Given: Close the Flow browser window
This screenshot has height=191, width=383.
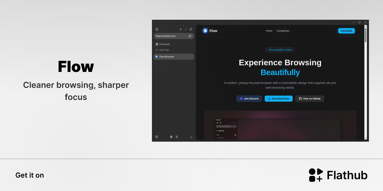Looking at the screenshot, I should [365, 22].
